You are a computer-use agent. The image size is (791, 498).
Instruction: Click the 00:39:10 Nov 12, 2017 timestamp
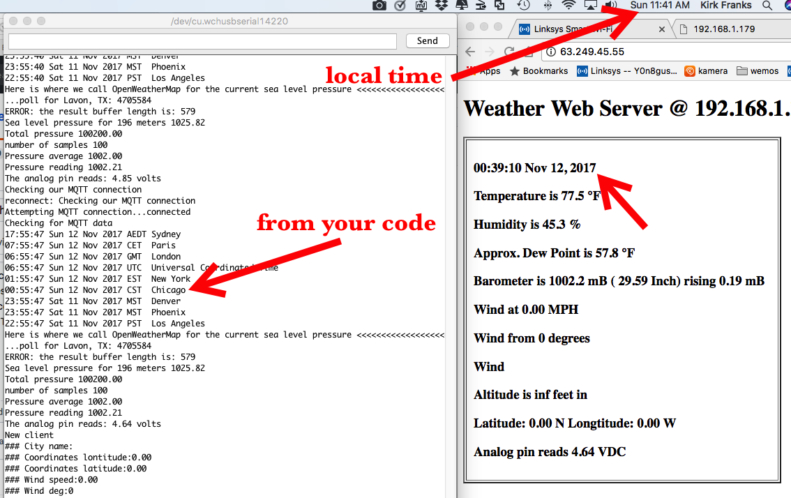click(x=535, y=167)
